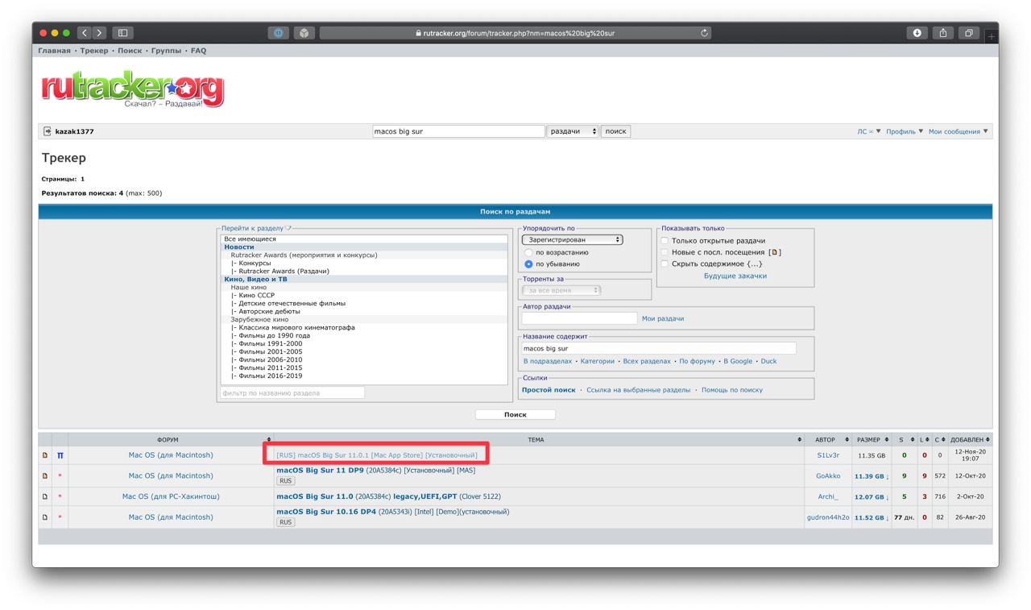
Task: Click 'Помощь по поиску' link
Action: [x=732, y=390]
